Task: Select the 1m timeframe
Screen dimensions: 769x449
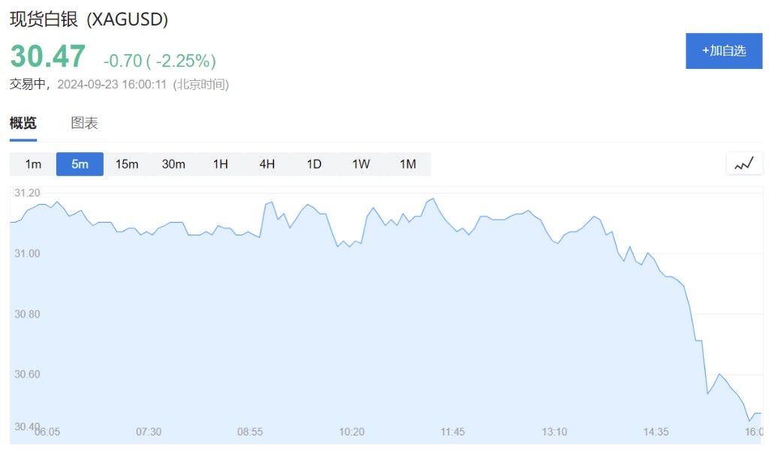Action: pos(33,164)
